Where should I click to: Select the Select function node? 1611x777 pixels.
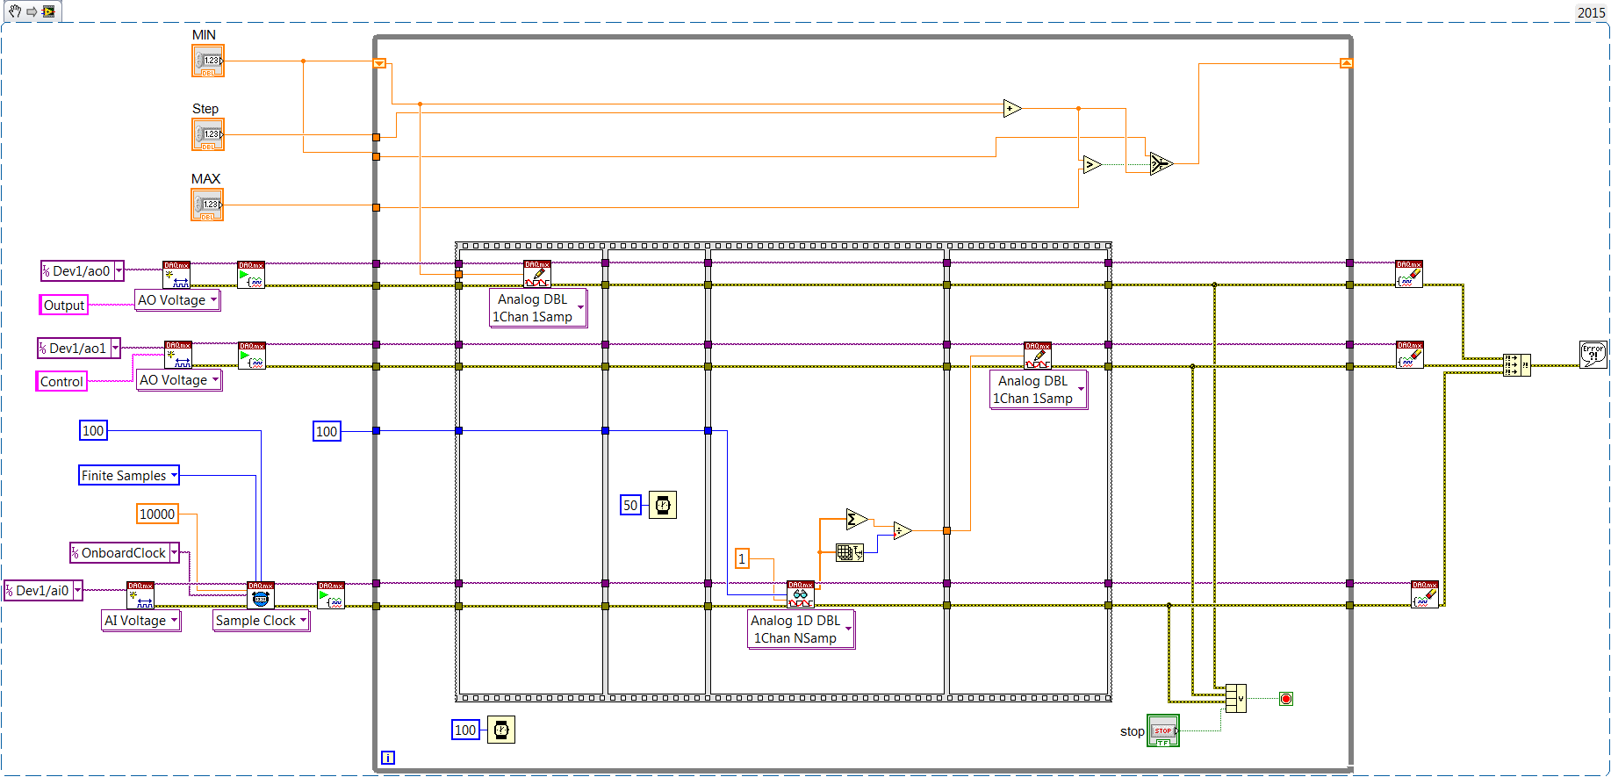pyautogui.click(x=1161, y=163)
